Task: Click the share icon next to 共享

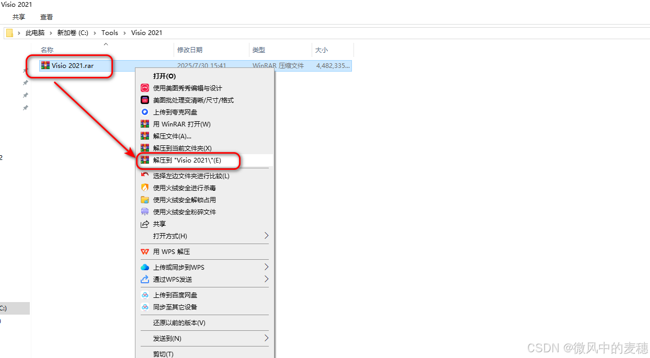Action: click(145, 224)
